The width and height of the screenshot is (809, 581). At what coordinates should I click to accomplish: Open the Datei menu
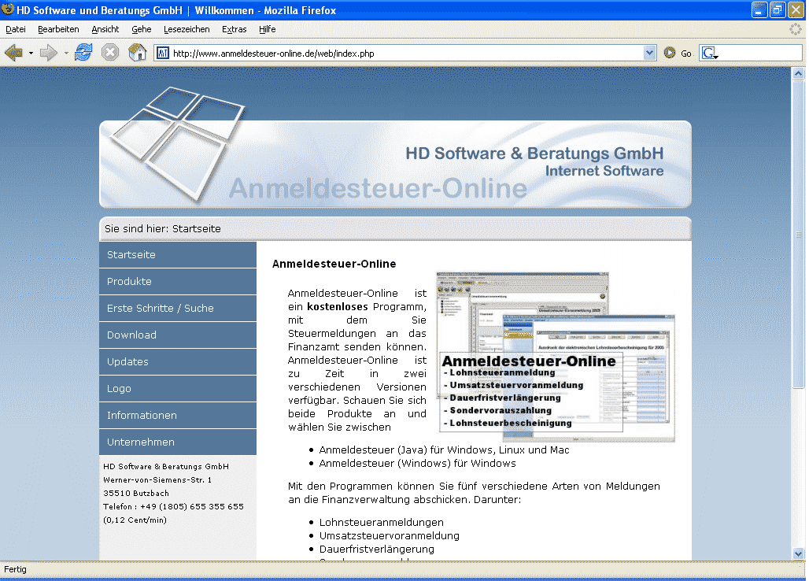click(x=16, y=29)
